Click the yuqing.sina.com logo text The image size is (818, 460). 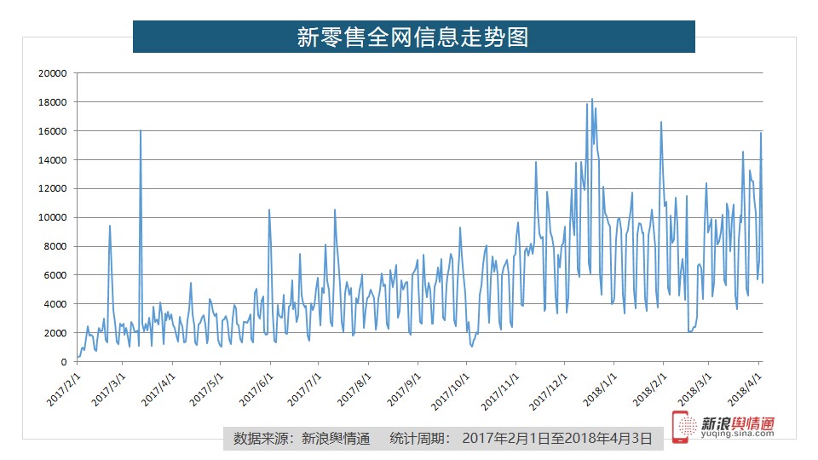click(x=738, y=434)
